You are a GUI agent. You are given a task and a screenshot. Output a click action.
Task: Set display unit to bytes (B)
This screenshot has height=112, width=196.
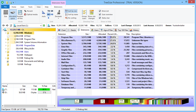coord(48,18)
